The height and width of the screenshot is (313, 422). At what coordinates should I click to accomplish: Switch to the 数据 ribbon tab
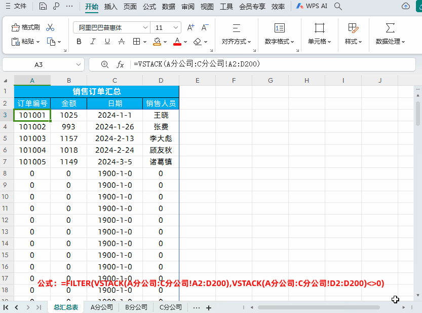click(169, 7)
